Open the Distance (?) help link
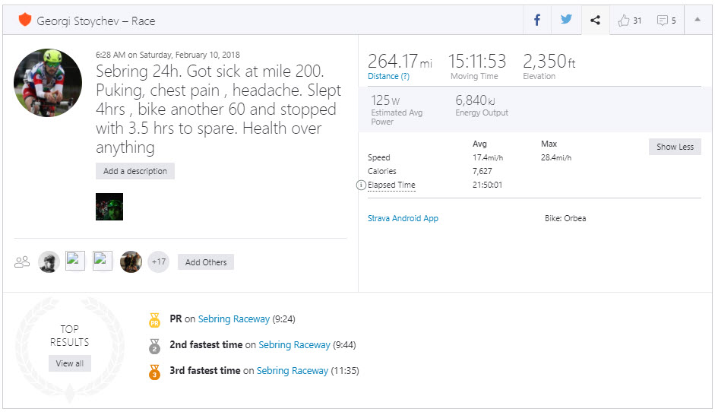Viewport: 715px width, 412px height. point(388,76)
